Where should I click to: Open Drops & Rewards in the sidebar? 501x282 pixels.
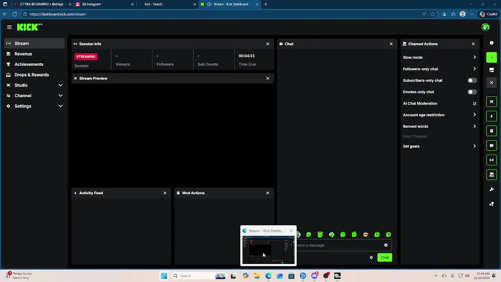pyautogui.click(x=34, y=75)
